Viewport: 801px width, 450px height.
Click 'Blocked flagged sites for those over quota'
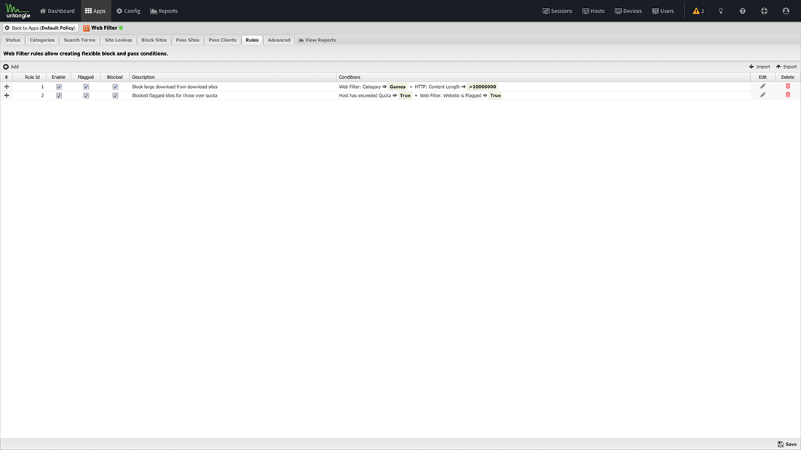pos(175,95)
